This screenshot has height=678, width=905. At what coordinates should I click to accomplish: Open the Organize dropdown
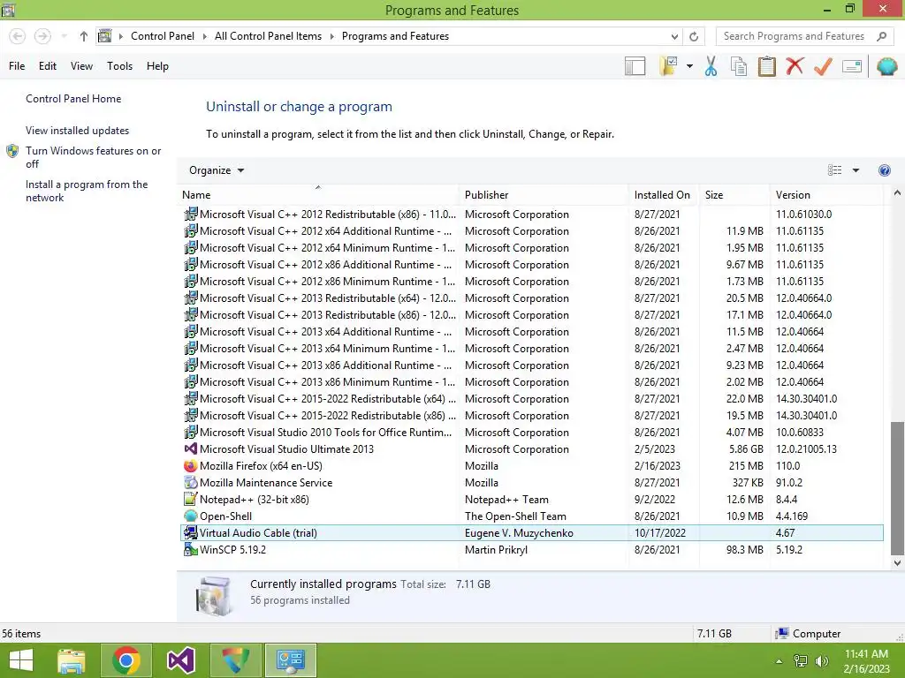pyautogui.click(x=217, y=170)
